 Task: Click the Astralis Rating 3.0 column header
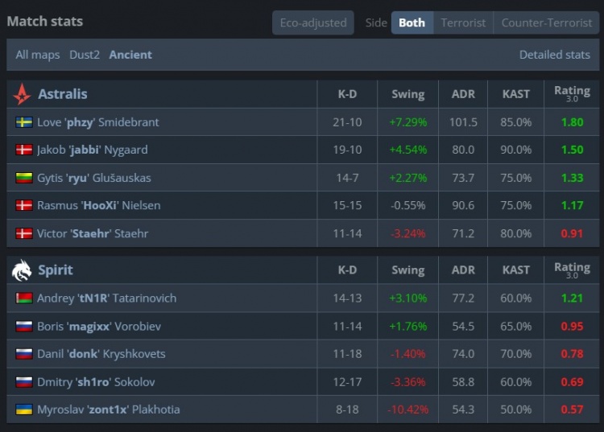572,94
